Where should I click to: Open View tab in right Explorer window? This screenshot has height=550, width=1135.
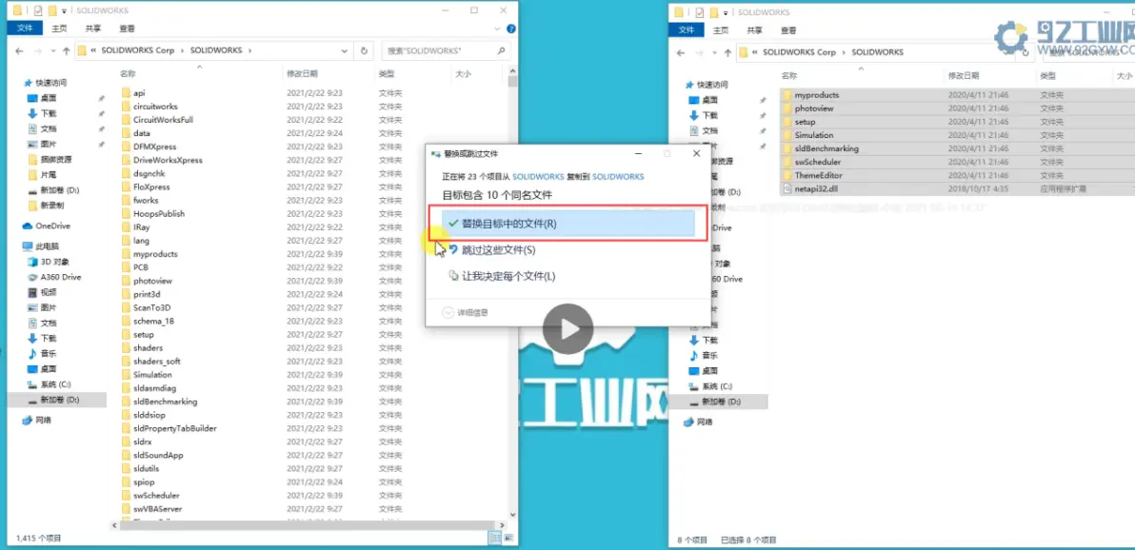(788, 30)
